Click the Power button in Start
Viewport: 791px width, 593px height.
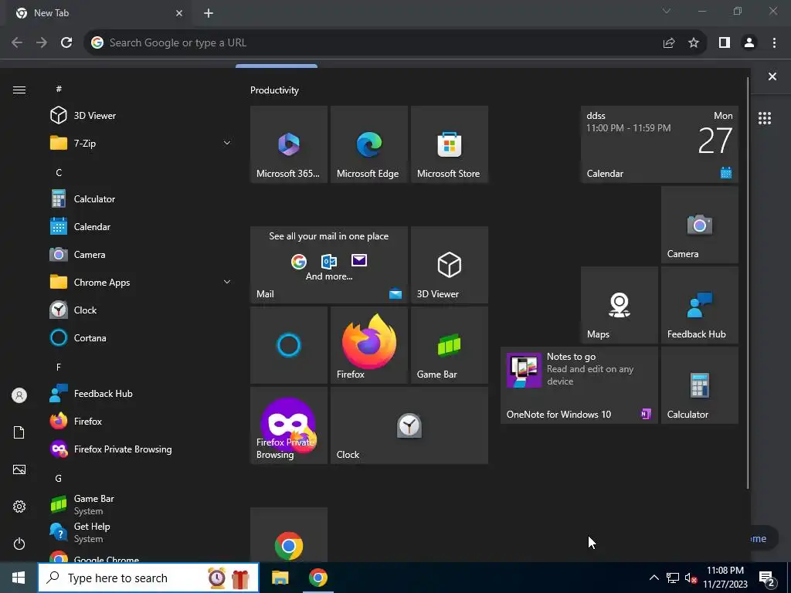point(19,544)
